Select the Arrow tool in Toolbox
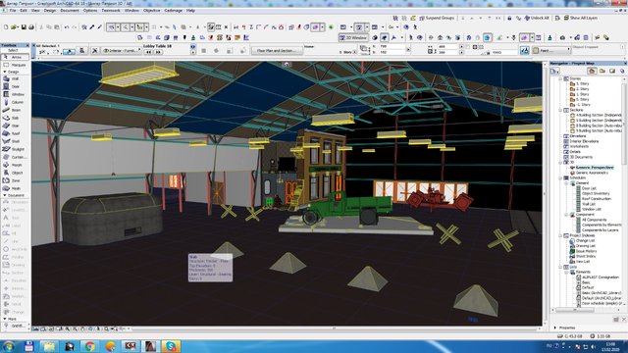The width and height of the screenshot is (628, 353). coord(15,57)
